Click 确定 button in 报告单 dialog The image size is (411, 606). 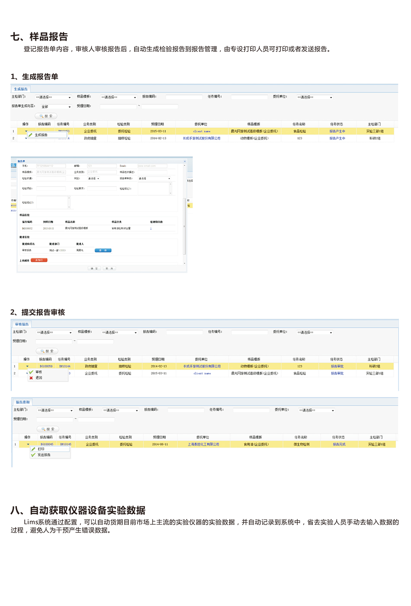94,268
